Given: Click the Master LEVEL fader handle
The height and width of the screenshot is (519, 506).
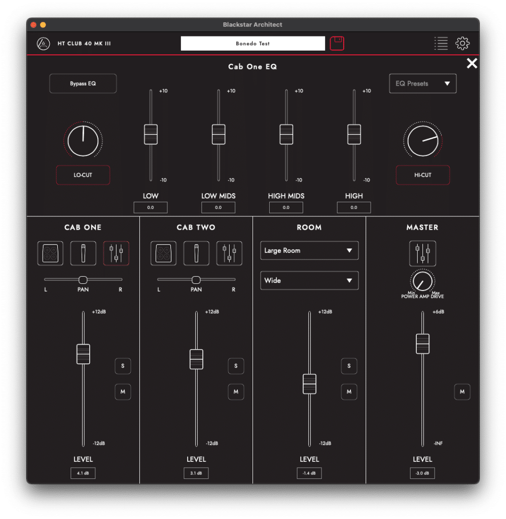Looking at the screenshot, I should (422, 344).
